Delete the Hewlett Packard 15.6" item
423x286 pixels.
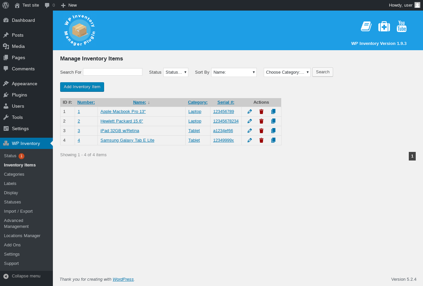261,121
